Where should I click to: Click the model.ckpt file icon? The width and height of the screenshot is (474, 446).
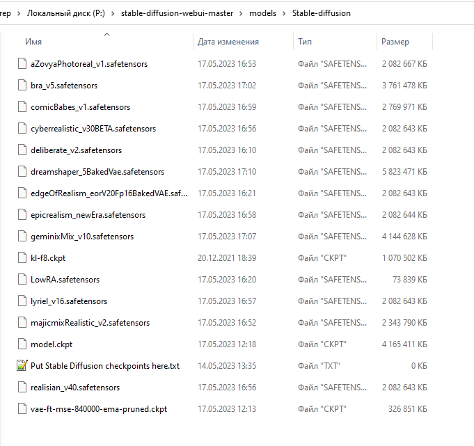tap(22, 344)
